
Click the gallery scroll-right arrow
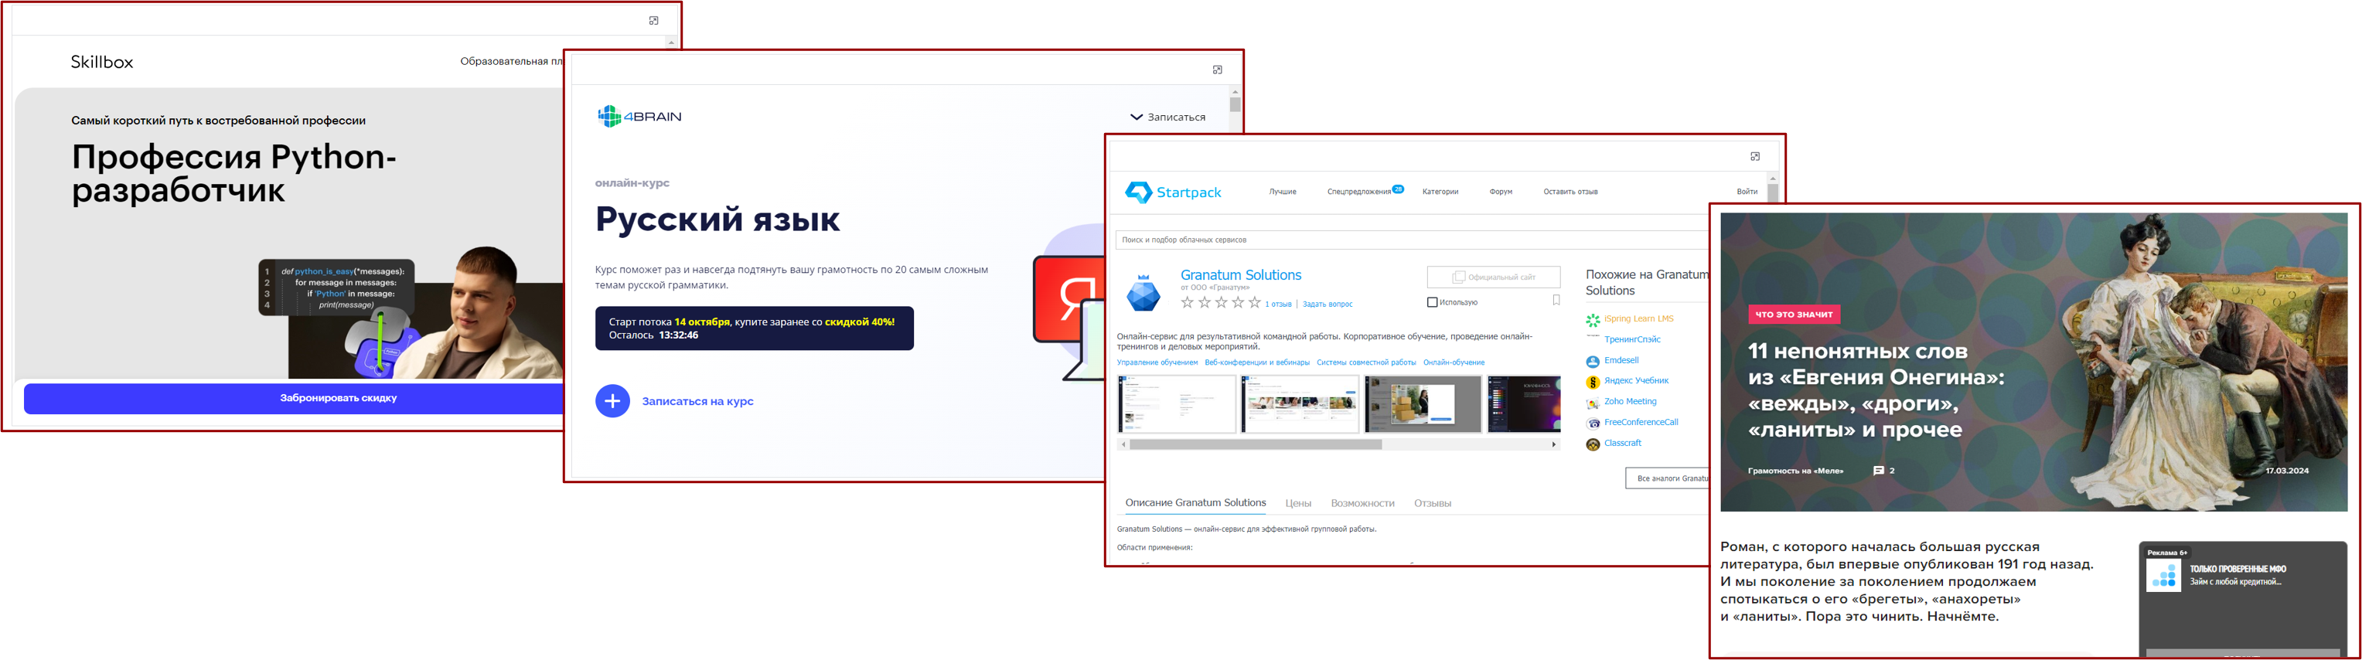[1553, 444]
